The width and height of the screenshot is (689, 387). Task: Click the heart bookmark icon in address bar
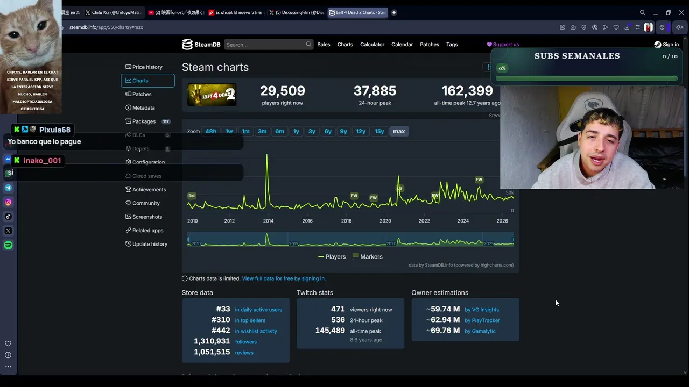(616, 27)
